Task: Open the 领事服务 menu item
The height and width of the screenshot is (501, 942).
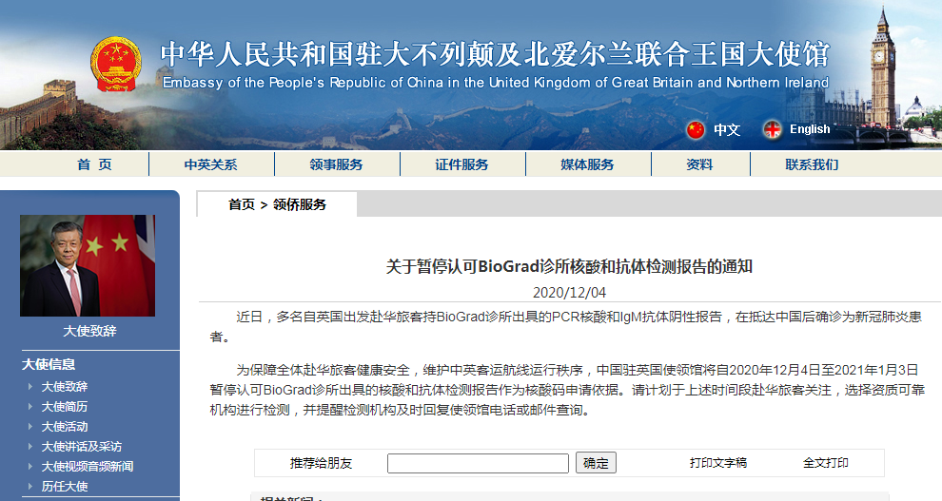Action: pyautogui.click(x=336, y=164)
